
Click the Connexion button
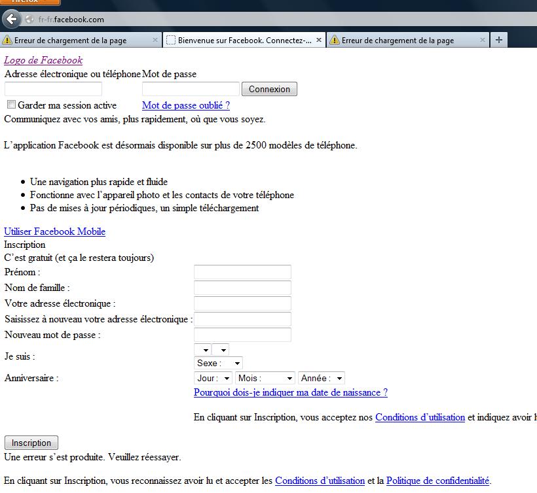click(269, 89)
